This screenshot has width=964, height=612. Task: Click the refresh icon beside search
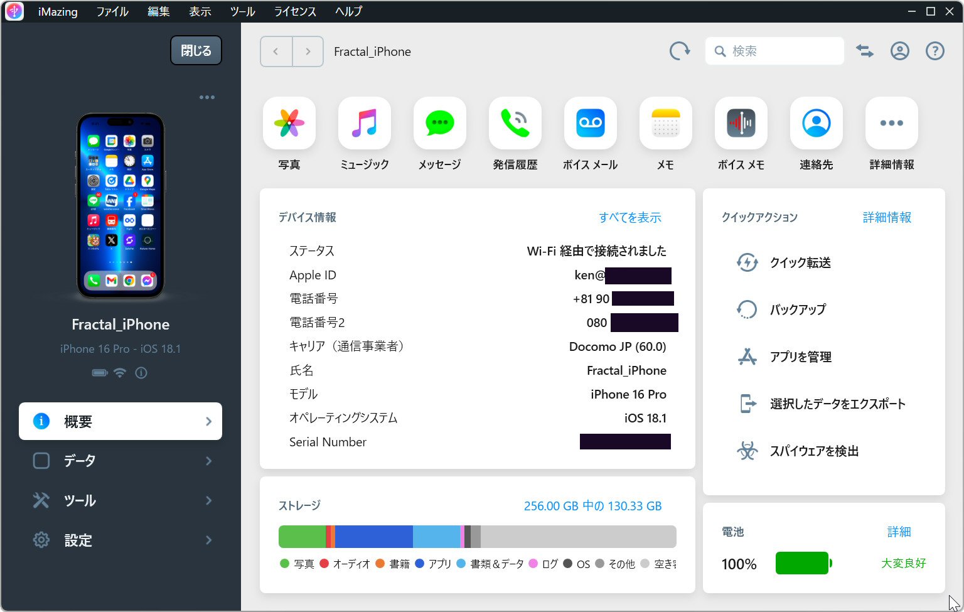click(680, 51)
